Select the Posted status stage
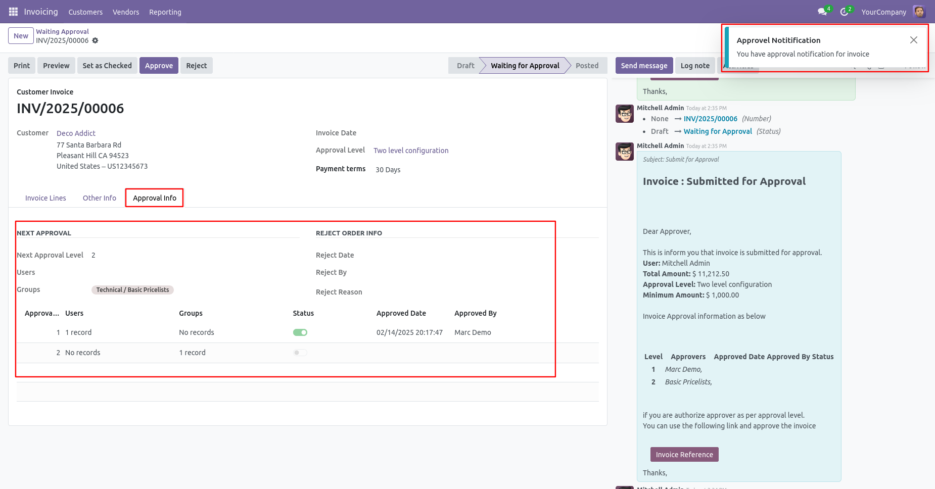This screenshot has height=489, width=935. tap(587, 66)
